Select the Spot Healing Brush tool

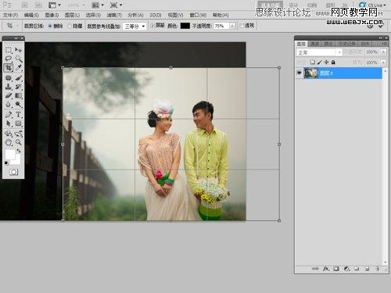tap(9, 77)
